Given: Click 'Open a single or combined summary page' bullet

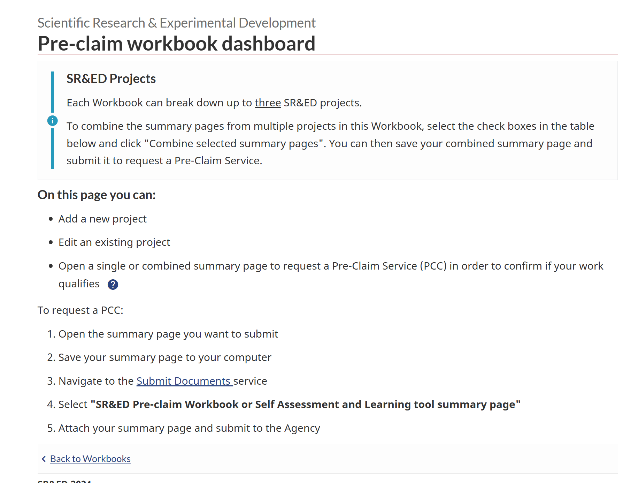Looking at the screenshot, I should (331, 275).
